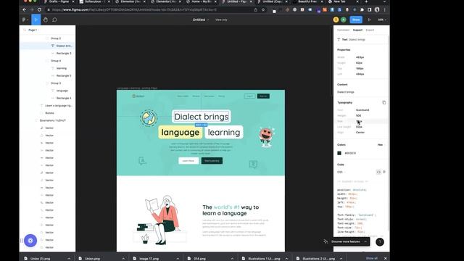Open the 014.png download menu chevron
464x261 pixels.
tap(232, 259)
